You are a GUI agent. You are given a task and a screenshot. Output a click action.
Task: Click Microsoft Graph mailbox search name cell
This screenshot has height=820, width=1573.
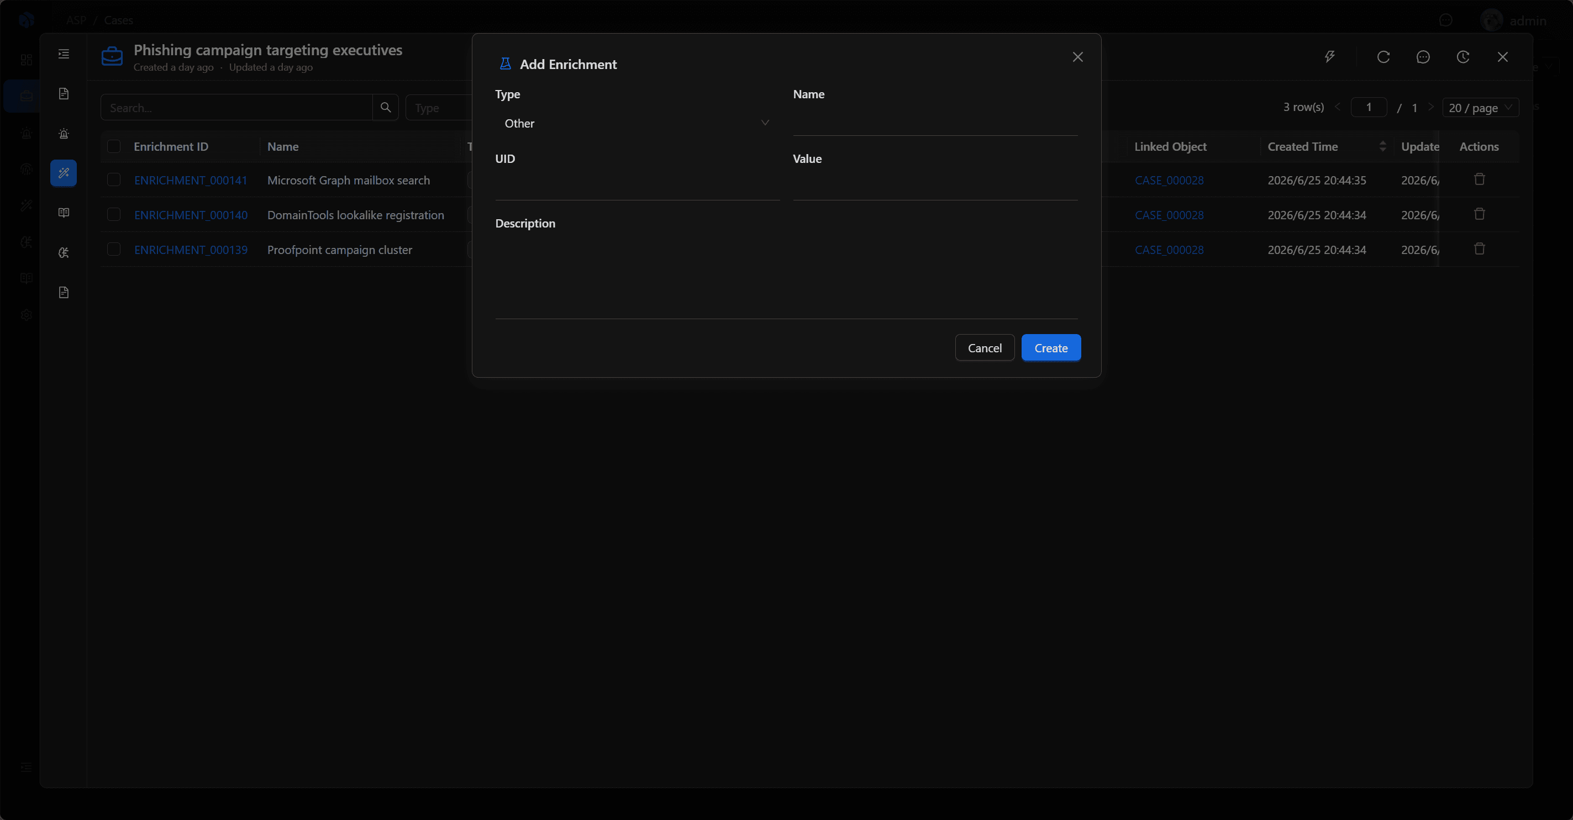coord(349,180)
